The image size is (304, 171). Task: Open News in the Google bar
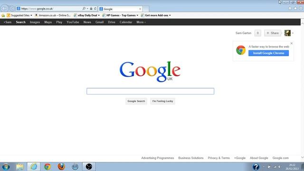click(x=87, y=22)
